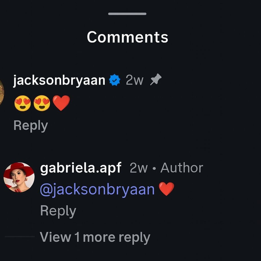Open jacksonbryaan's partially visible avatar
The width and height of the screenshot is (261, 261).
(x=2, y=93)
